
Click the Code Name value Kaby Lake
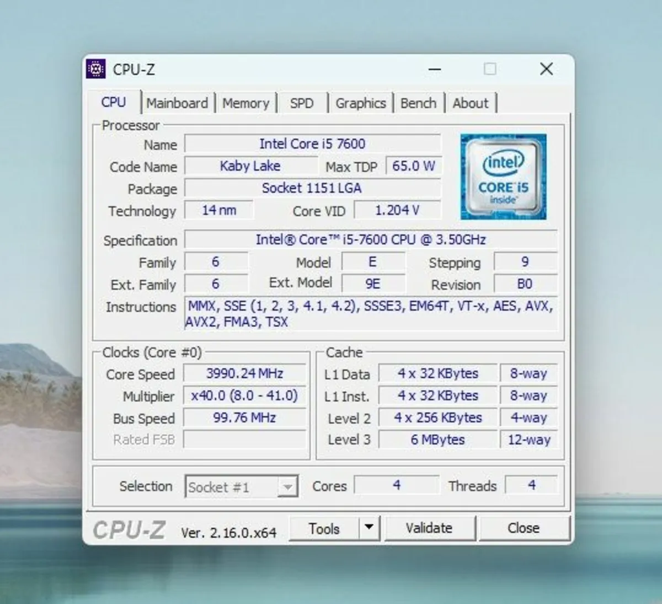(250, 166)
